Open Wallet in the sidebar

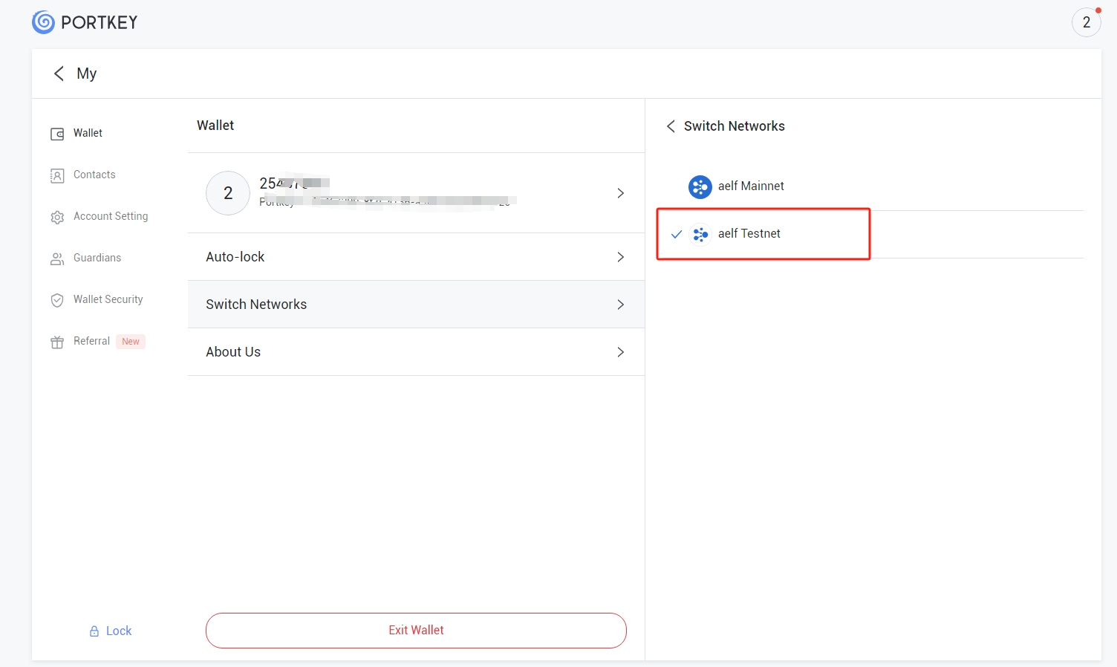tap(88, 133)
